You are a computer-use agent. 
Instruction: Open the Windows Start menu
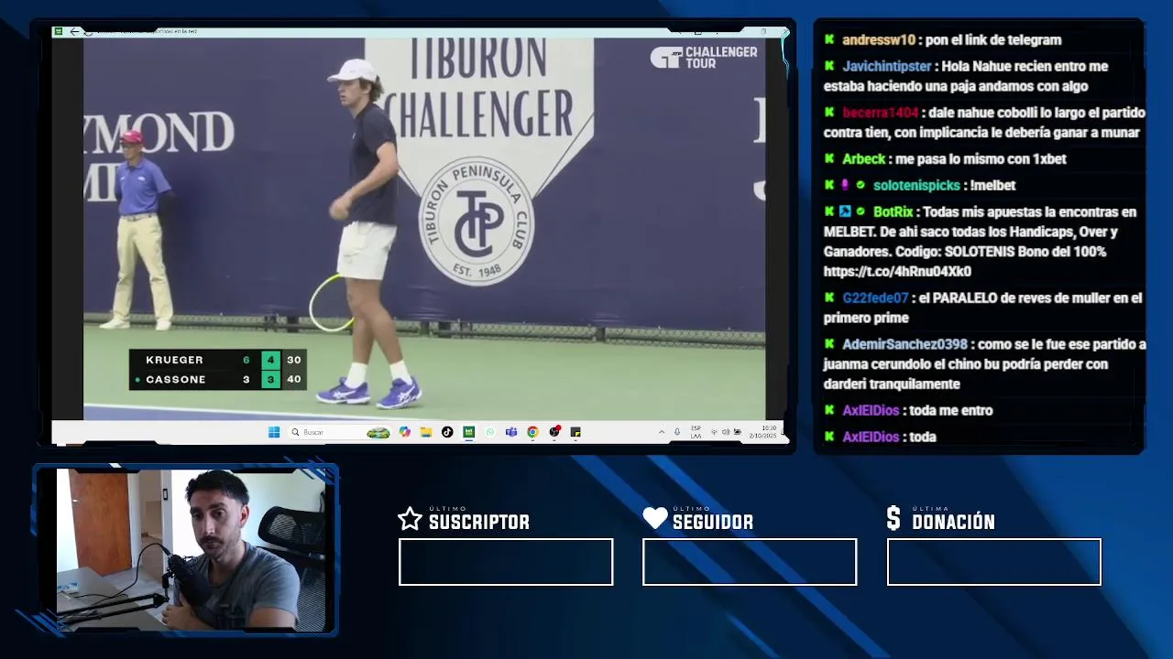point(274,432)
